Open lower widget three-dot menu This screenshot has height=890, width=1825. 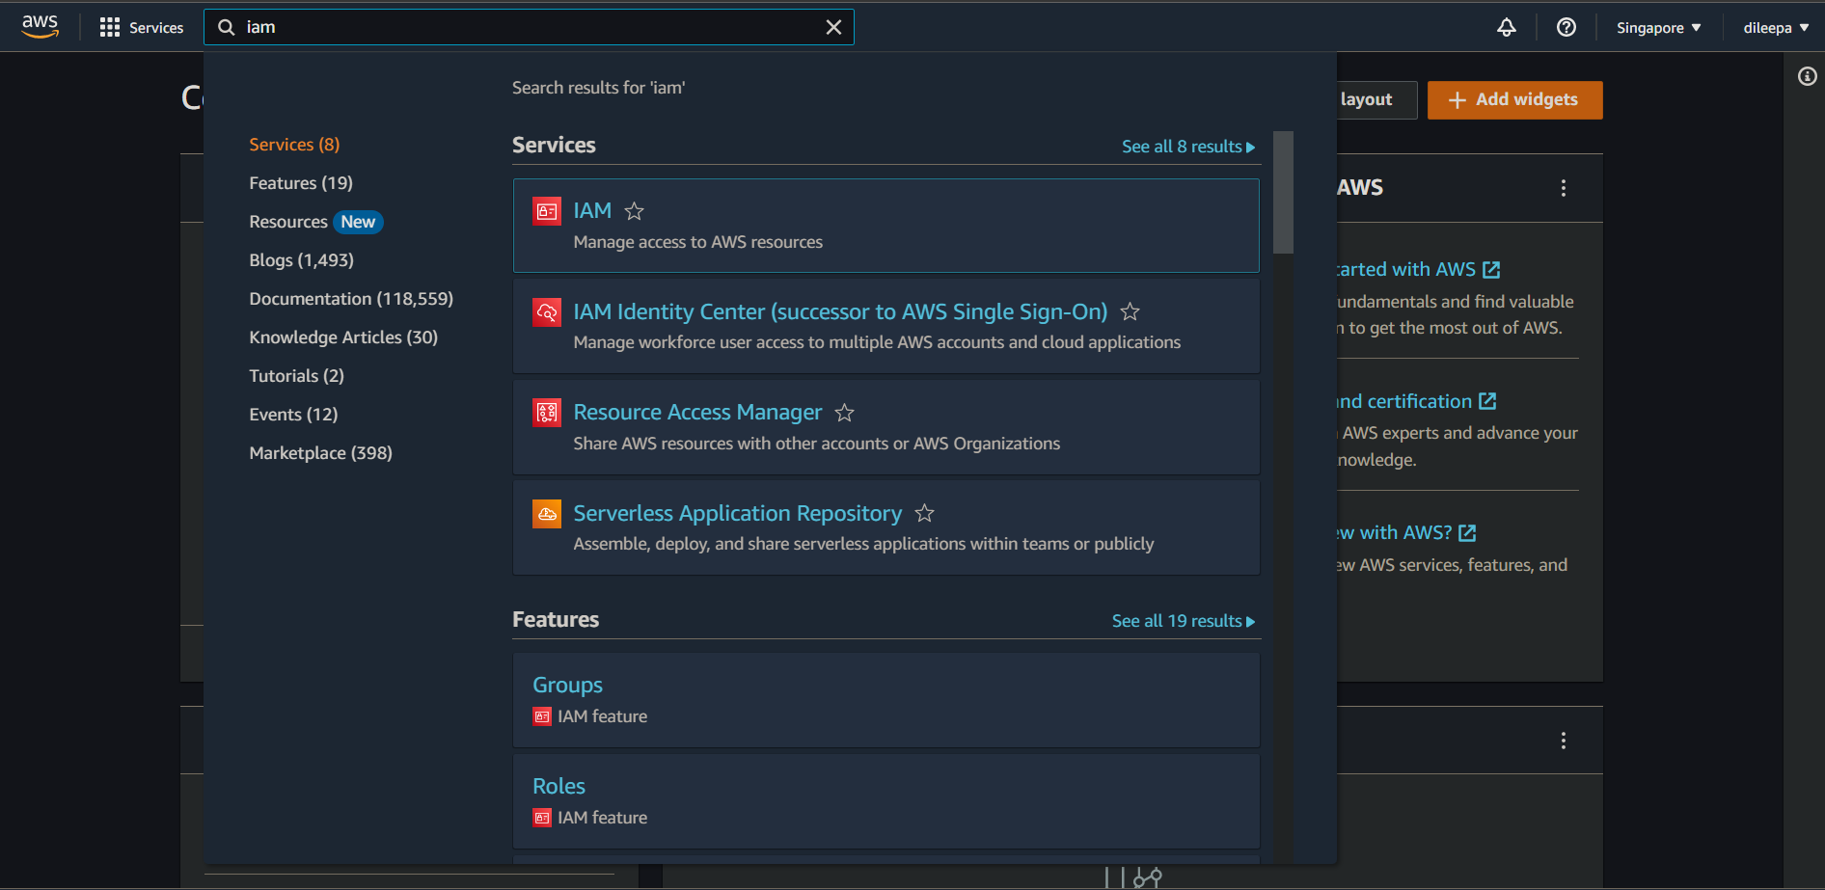[x=1564, y=741]
